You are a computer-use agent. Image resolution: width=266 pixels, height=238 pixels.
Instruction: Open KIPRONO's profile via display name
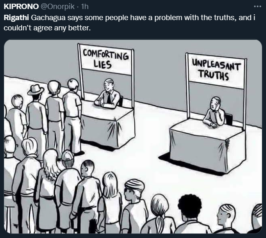(x=21, y=7)
